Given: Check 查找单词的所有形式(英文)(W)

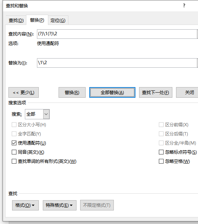Looking at the screenshot, I should tap(14, 161).
